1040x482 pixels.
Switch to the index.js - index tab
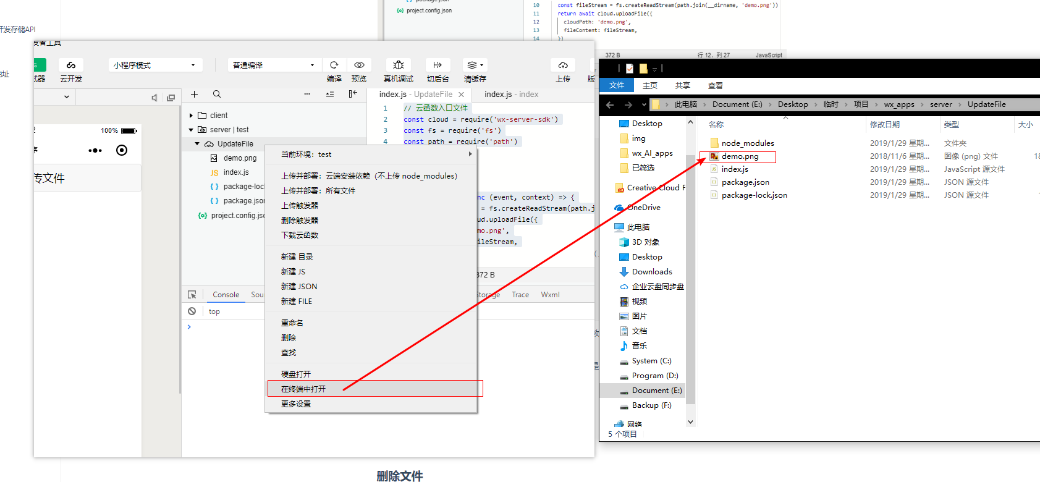[x=511, y=95]
